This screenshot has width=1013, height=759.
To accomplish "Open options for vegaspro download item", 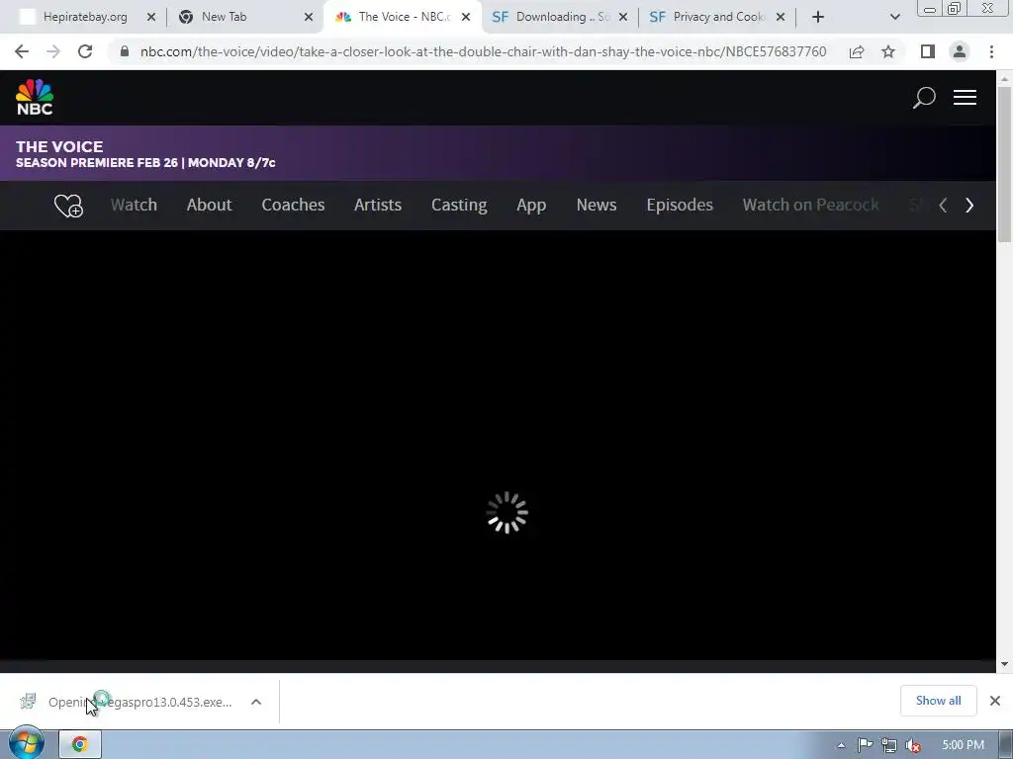I will point(256,702).
